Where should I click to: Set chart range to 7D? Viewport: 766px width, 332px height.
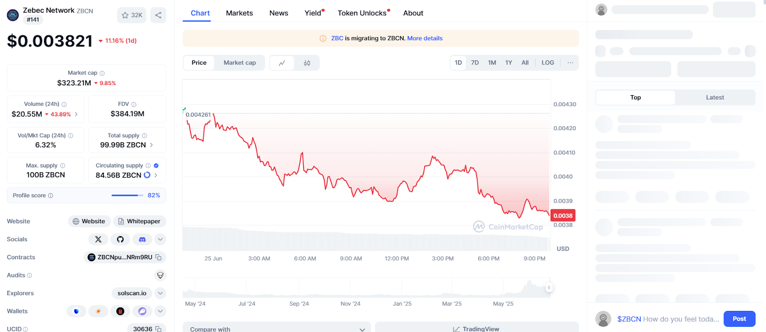475,63
